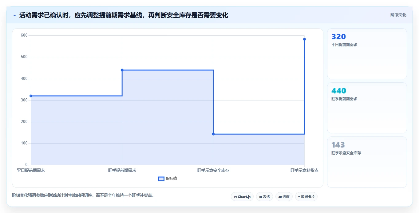
Task: Click the 平日提前期需求 x-axis label
Action: [31, 170]
